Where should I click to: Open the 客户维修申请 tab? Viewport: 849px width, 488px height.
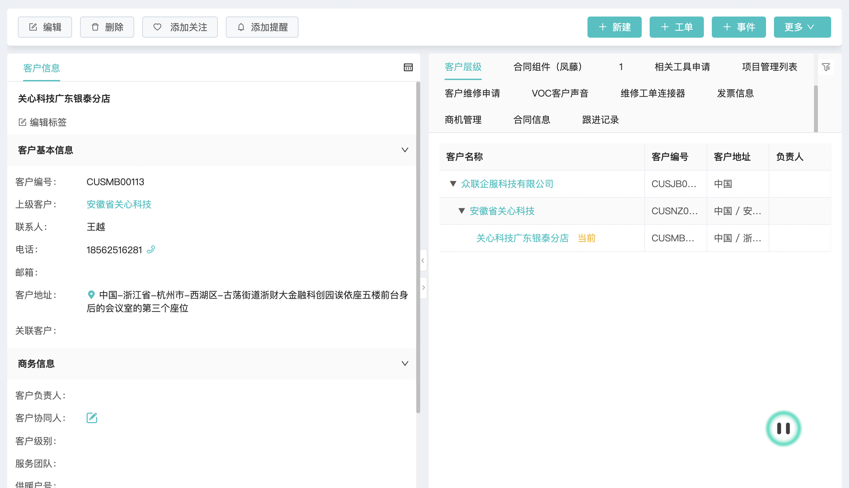coord(472,94)
